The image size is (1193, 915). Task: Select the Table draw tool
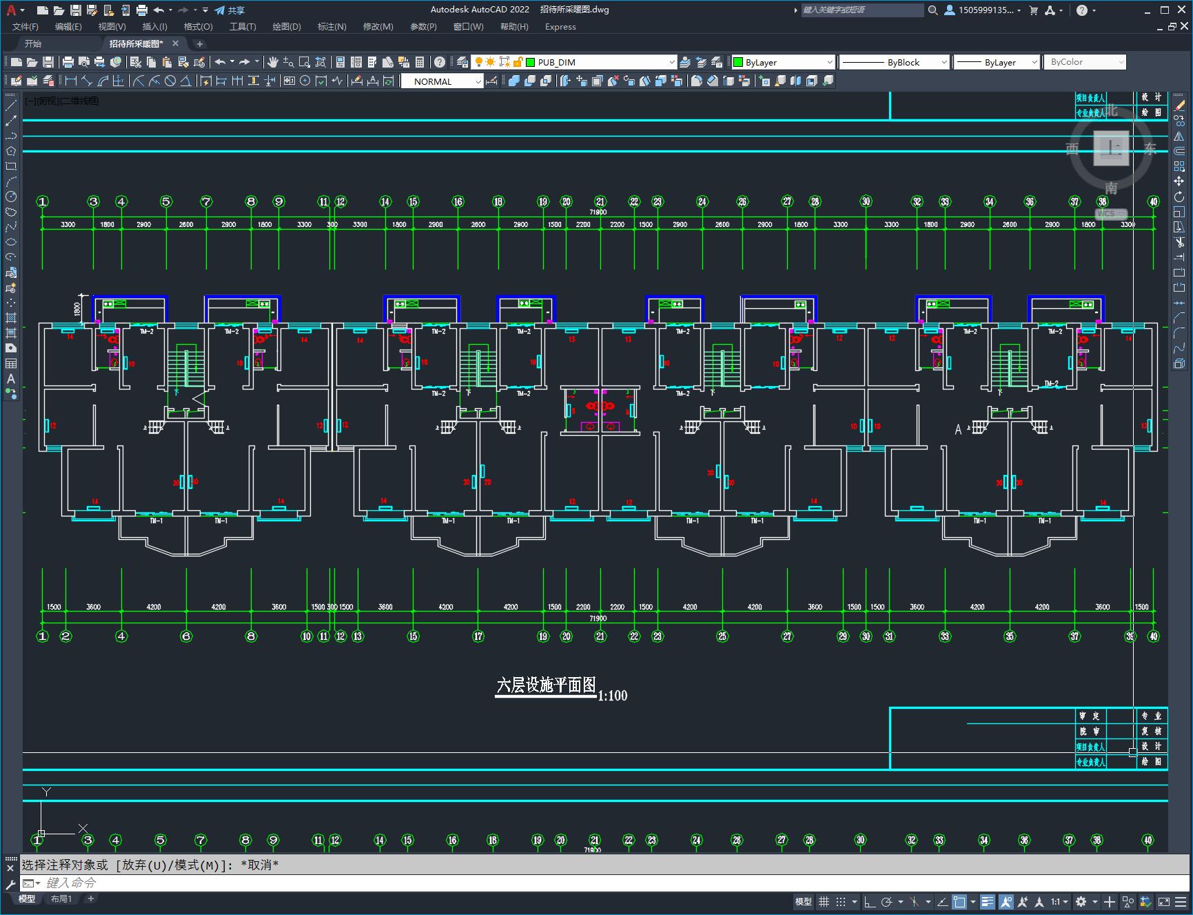[x=11, y=363]
